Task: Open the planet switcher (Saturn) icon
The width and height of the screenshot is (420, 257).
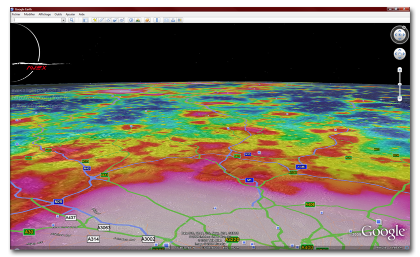Action: point(147,20)
